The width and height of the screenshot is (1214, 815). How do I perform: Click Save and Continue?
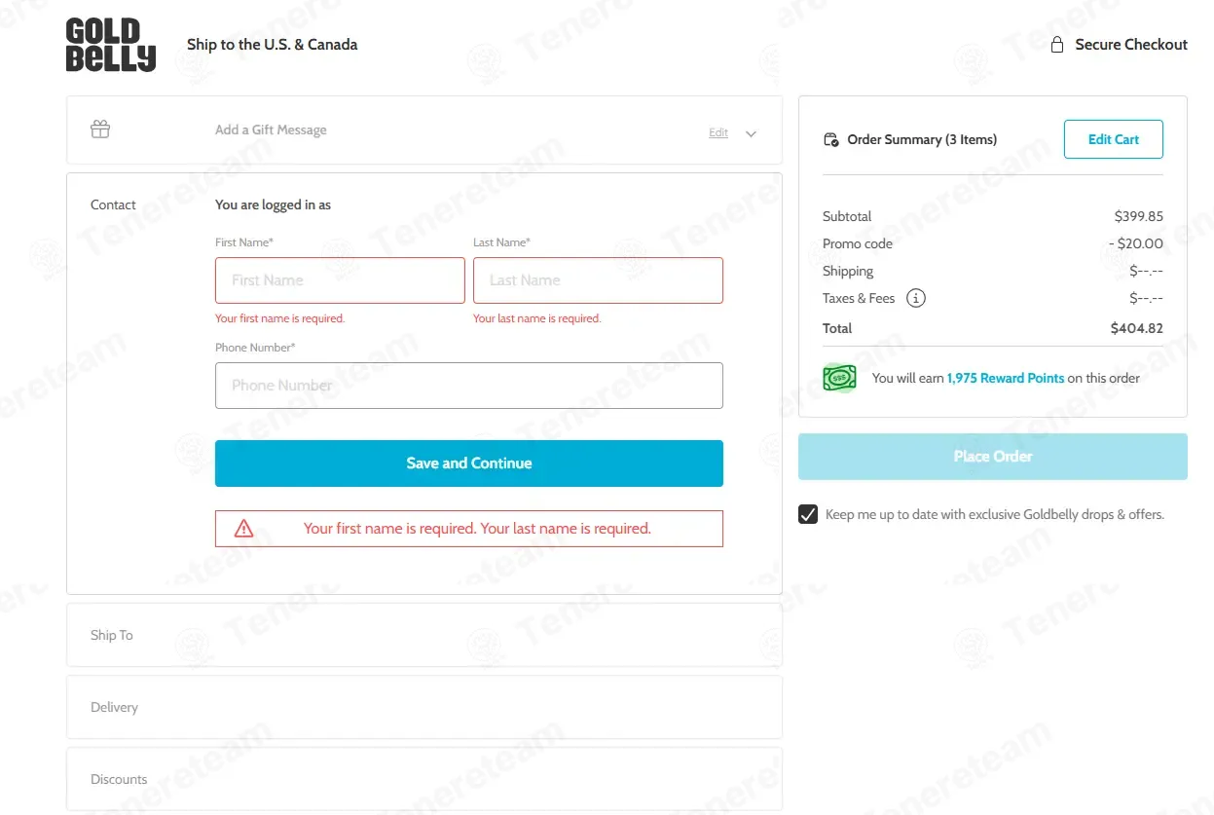tap(469, 463)
